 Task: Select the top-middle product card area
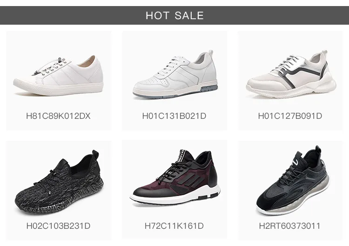click(174, 81)
